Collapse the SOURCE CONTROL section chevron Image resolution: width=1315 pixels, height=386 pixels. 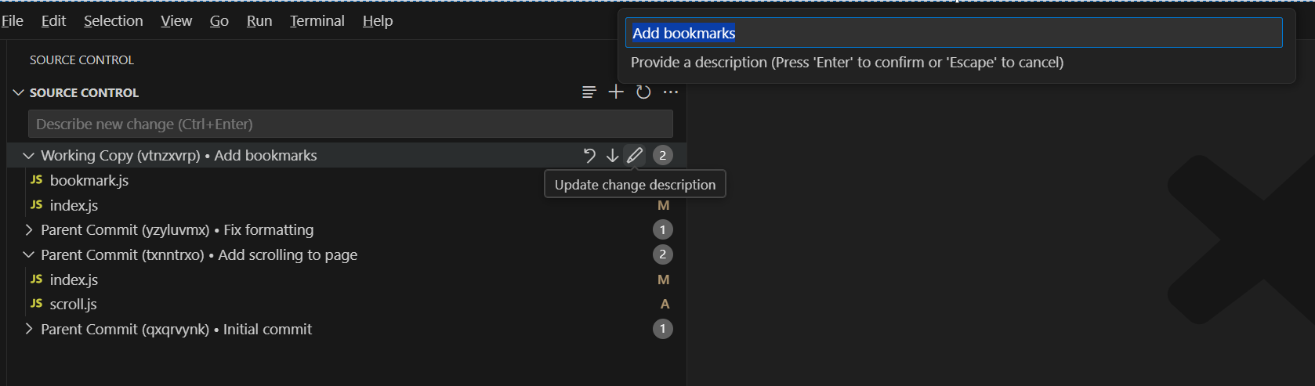point(18,92)
